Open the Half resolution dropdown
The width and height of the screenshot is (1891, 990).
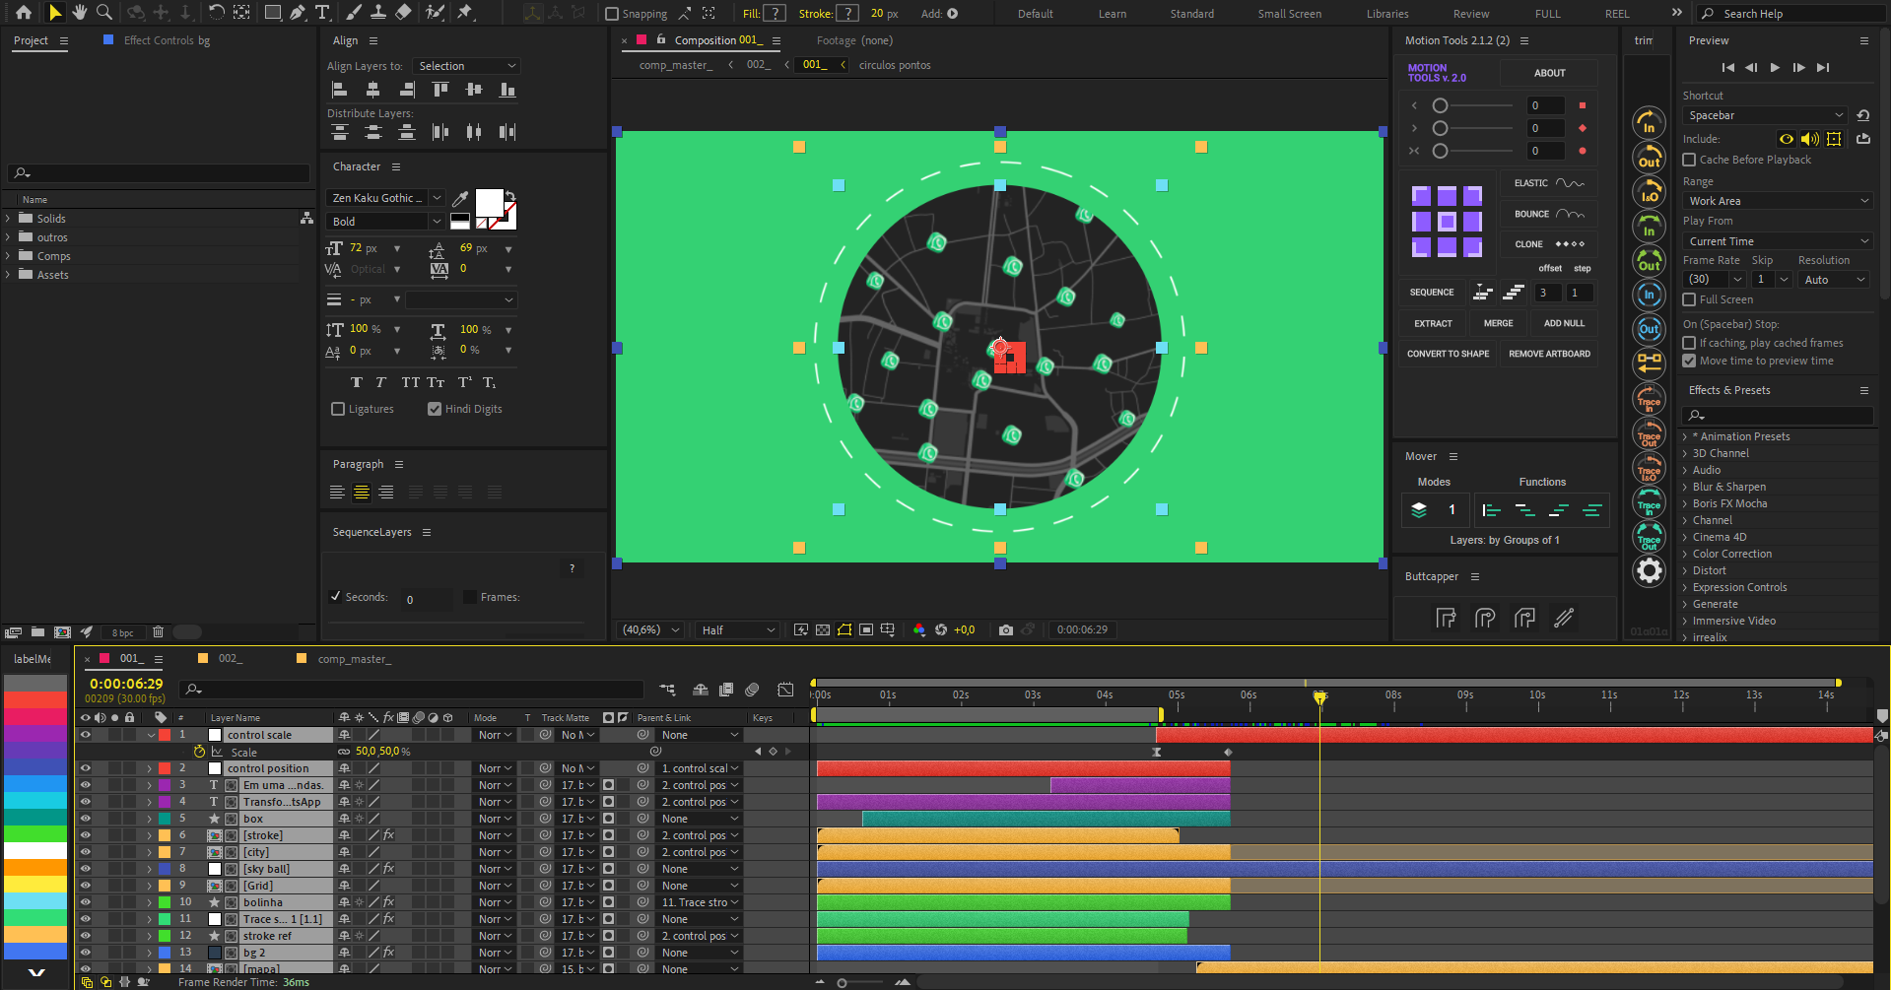coord(738,629)
